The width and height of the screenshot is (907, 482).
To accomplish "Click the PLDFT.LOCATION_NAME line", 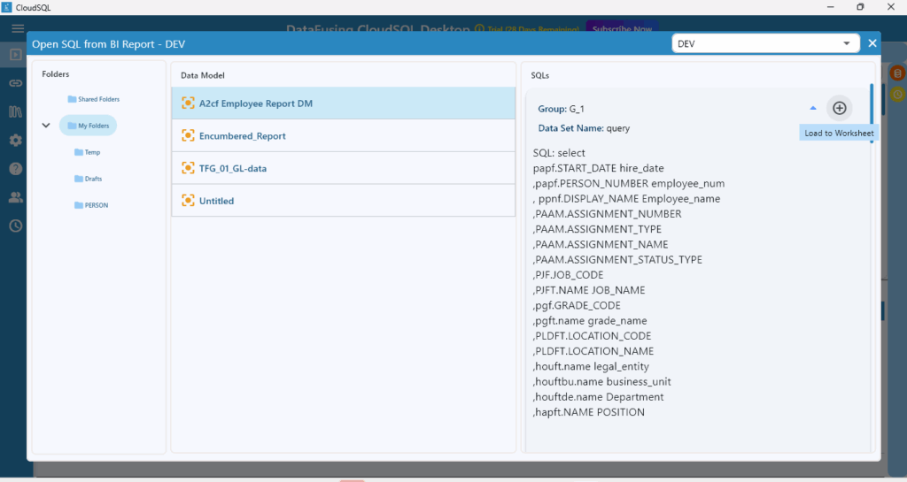I will (x=593, y=351).
